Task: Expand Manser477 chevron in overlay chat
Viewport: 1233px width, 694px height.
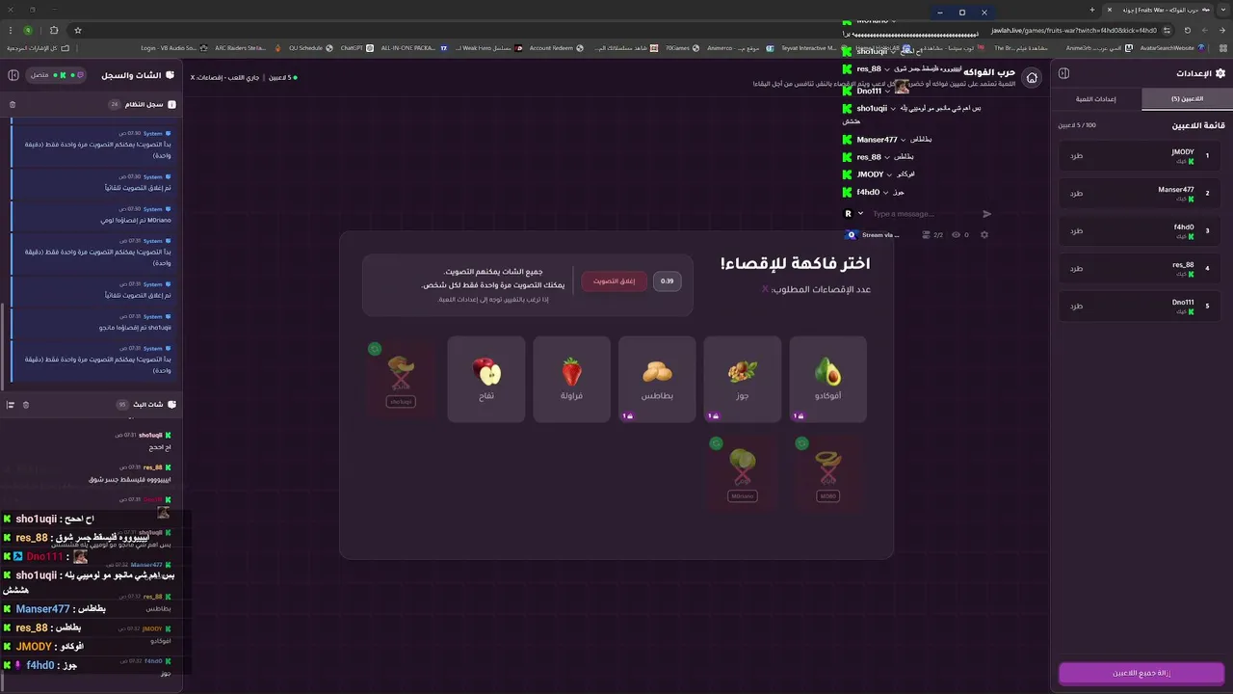Action: pyautogui.click(x=905, y=140)
